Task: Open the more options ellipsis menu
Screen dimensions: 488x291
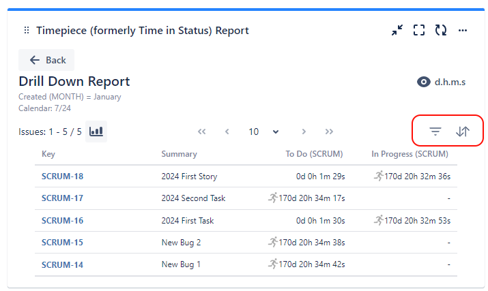Action: point(463,31)
